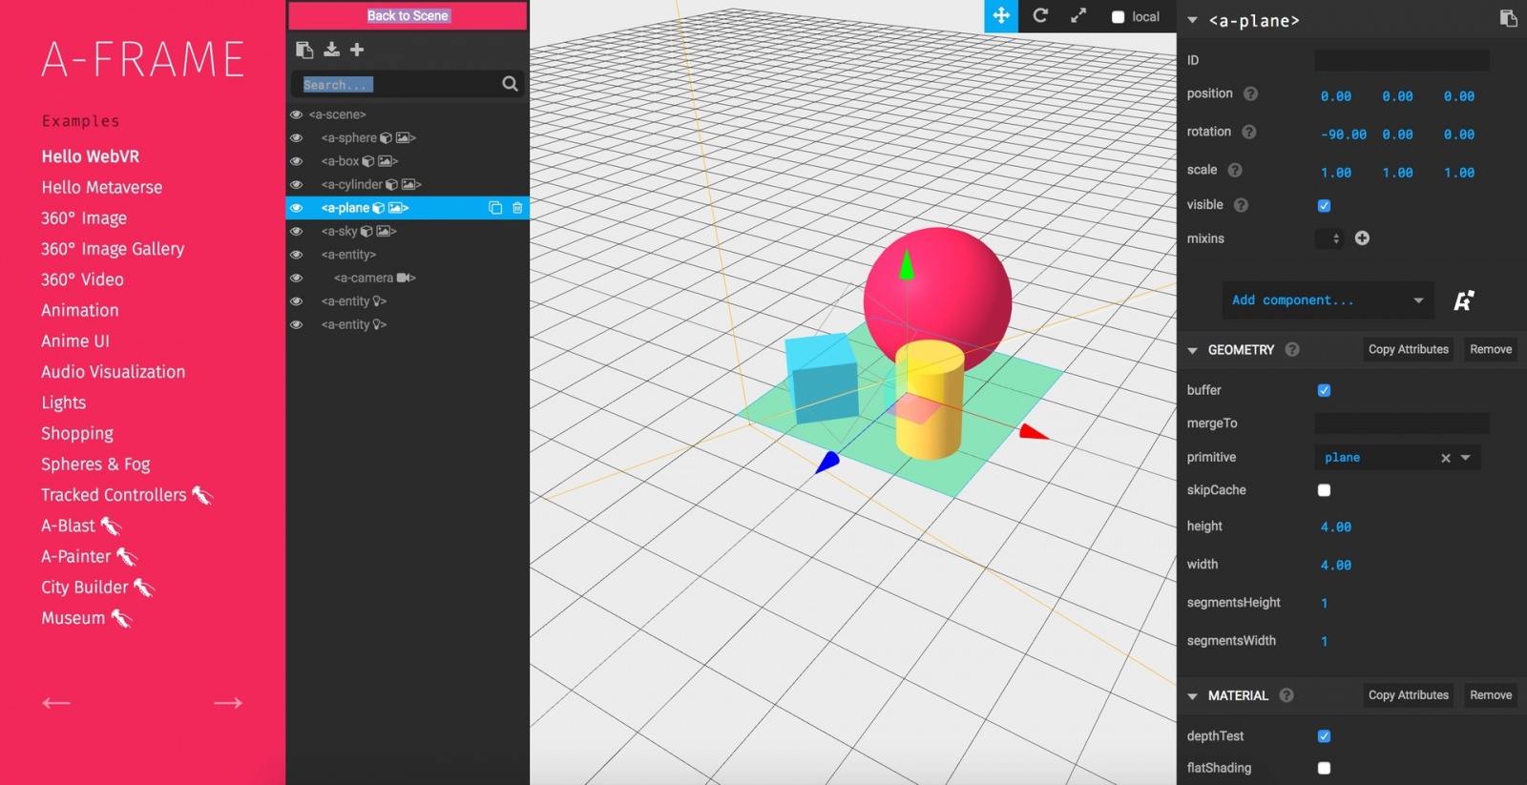Image resolution: width=1527 pixels, height=785 pixels.
Task: Clone the selected a-plane entity
Action: [x=495, y=208]
